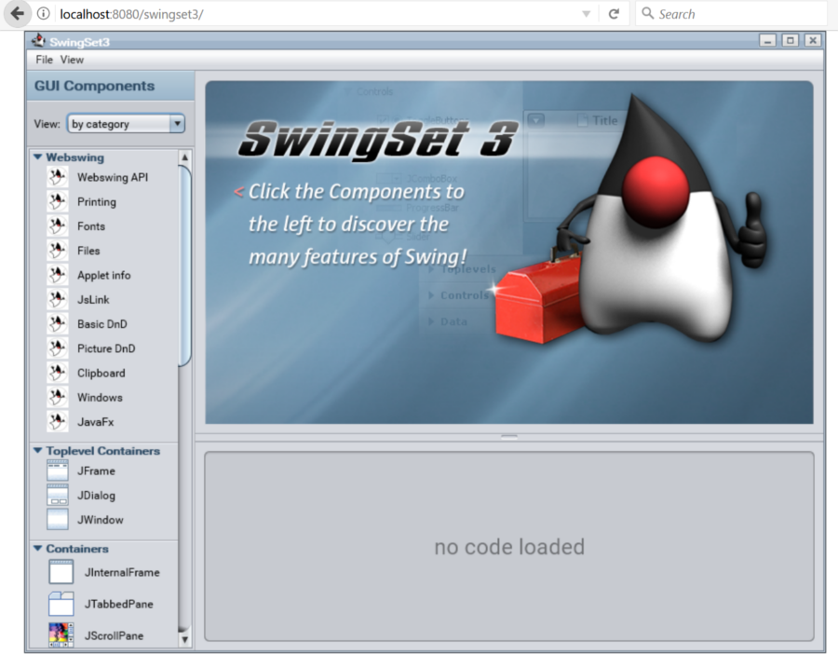Open the JDialog demo icon
Image resolution: width=838 pixels, height=668 pixels.
tap(58, 496)
